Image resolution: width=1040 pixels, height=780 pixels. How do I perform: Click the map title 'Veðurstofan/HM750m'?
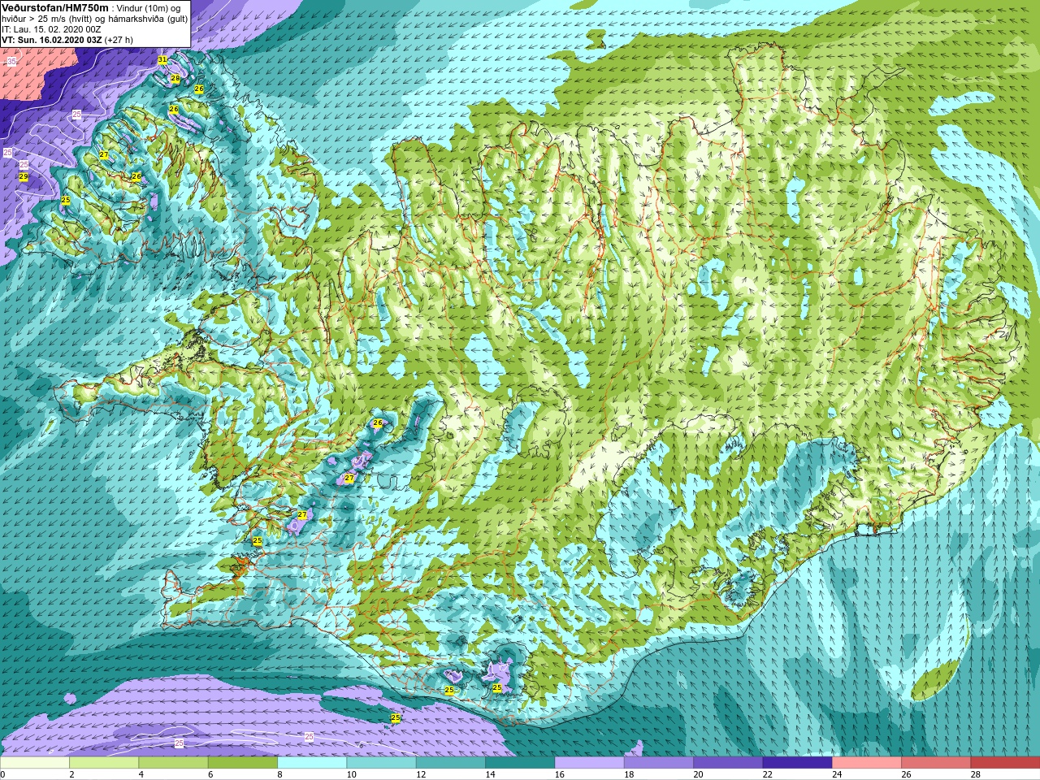[x=55, y=7]
